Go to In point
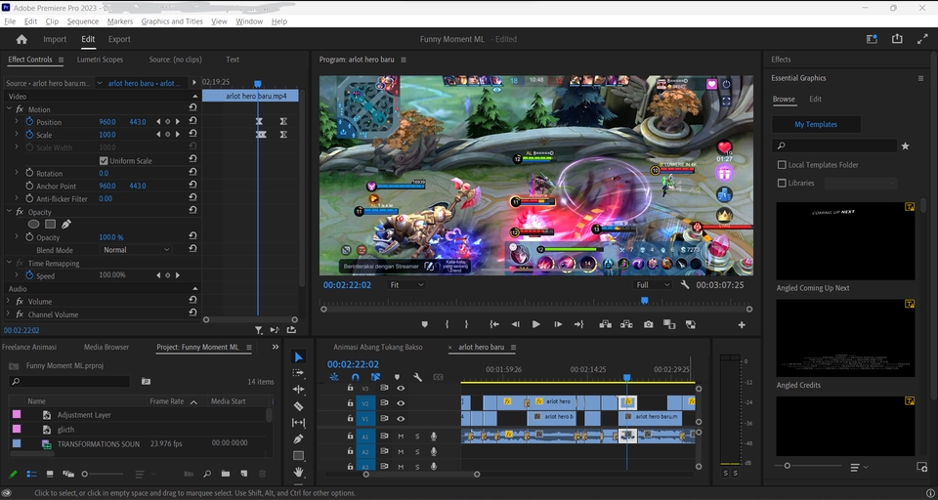Image resolution: width=938 pixels, height=500 pixels. click(494, 324)
